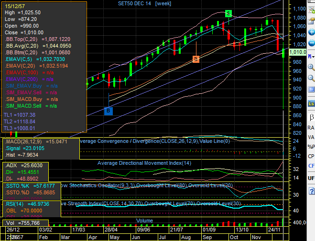The image size is (315, 241).
Task: Click the TL2 =1118.84 value
Action: point(20,121)
